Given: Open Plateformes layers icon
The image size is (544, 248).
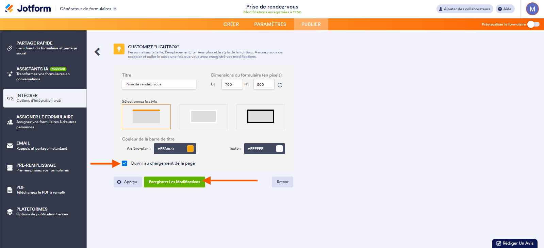Looking at the screenshot, I should pos(10,212).
